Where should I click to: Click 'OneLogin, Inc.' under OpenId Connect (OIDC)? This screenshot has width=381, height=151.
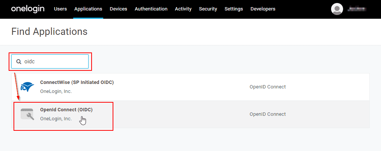(56, 119)
